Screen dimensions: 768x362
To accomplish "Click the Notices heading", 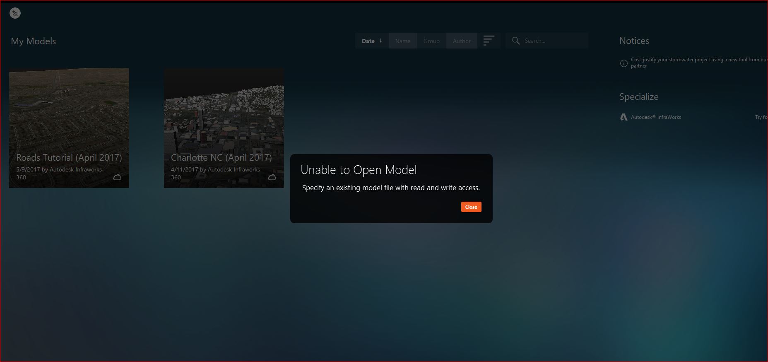I will coord(634,41).
